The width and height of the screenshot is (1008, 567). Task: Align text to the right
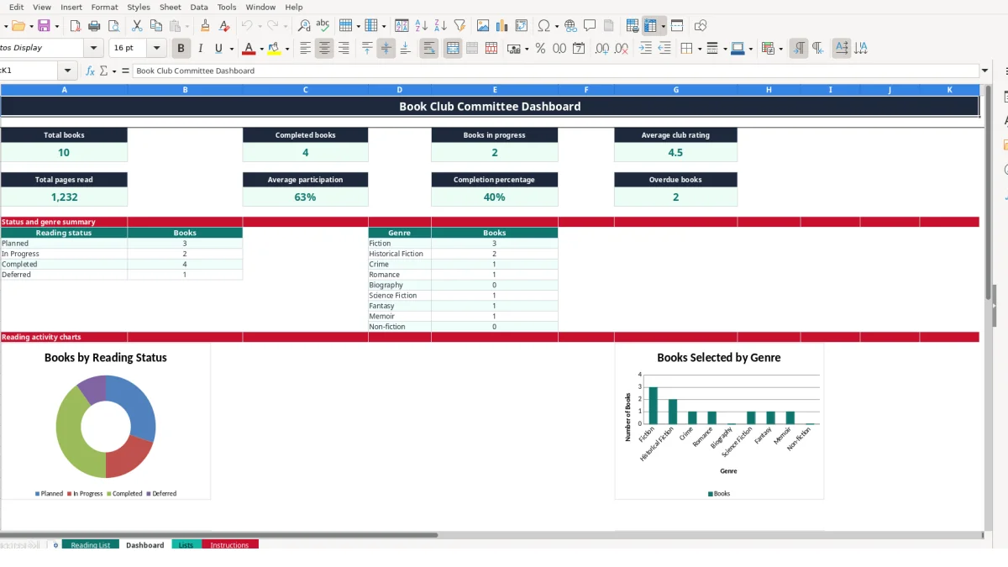point(344,49)
